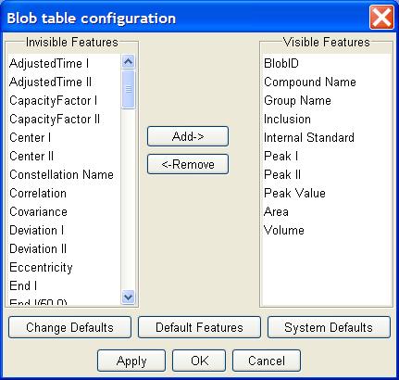Click the Invisible Features scrollbar thumb
Image resolution: width=399 pixels, height=380 pixels.
pyautogui.click(x=128, y=90)
